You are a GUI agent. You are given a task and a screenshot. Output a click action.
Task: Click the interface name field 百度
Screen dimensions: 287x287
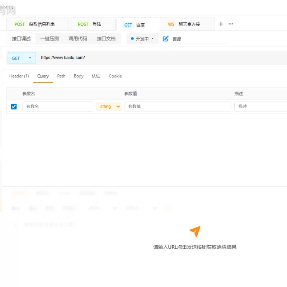click(199, 39)
